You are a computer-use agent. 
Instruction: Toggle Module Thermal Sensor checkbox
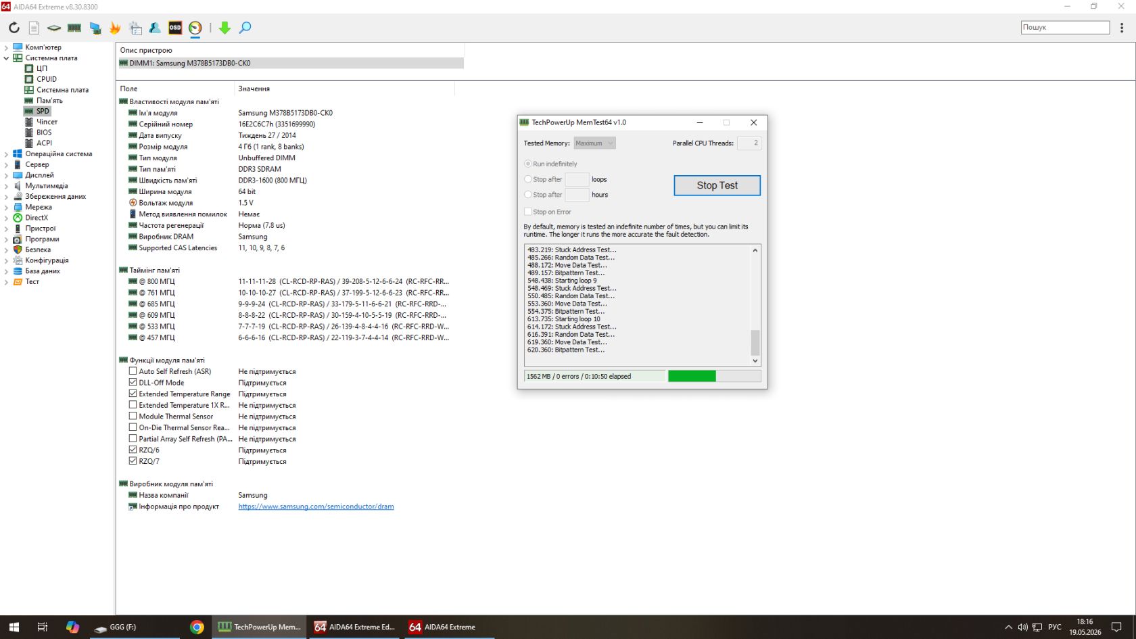point(133,416)
